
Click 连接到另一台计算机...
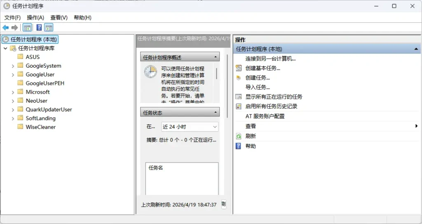point(270,59)
